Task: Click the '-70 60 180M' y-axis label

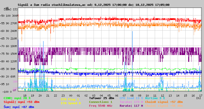Action: [x=9, y=46]
